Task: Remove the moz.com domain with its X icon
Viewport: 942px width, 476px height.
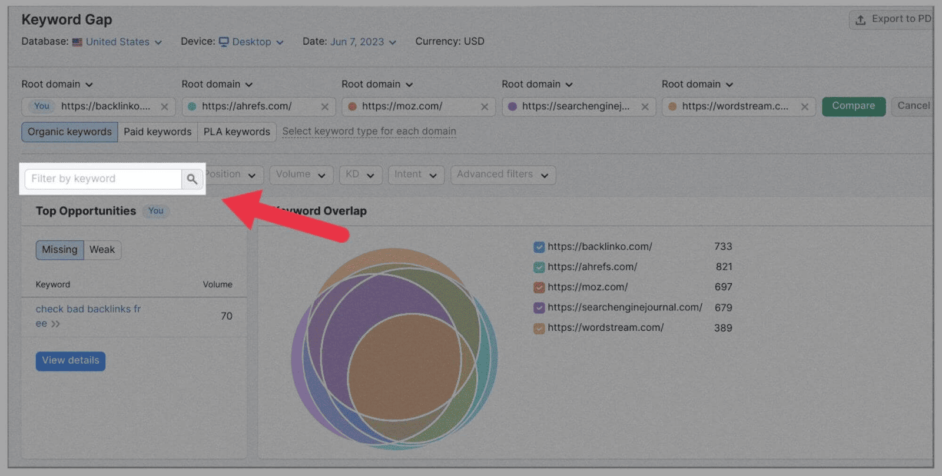Action: coord(485,107)
